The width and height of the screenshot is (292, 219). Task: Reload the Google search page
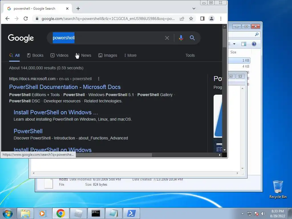(x=26, y=19)
